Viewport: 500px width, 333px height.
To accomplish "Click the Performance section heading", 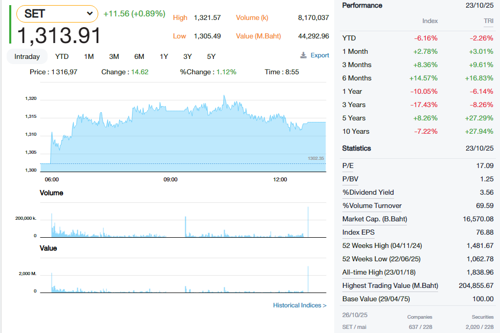I will coord(362,5).
